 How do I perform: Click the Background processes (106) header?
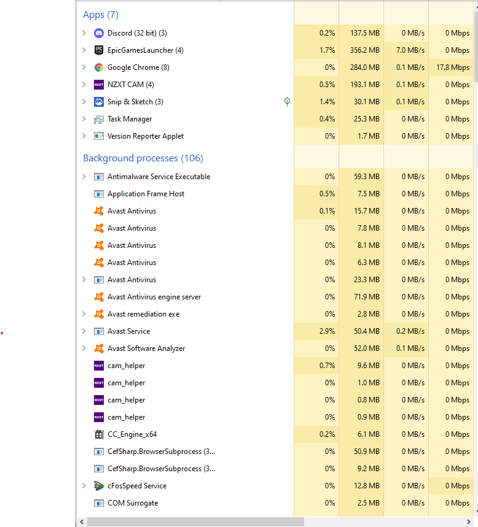[143, 158]
